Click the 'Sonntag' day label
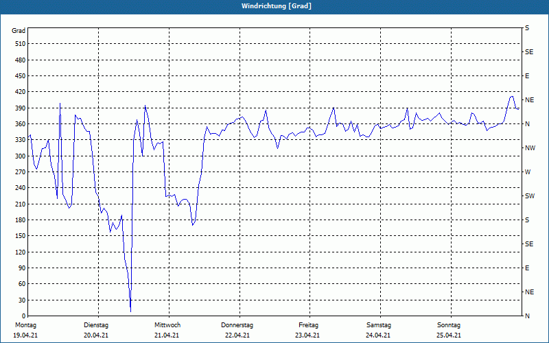This screenshot has height=343, width=549. click(x=449, y=325)
